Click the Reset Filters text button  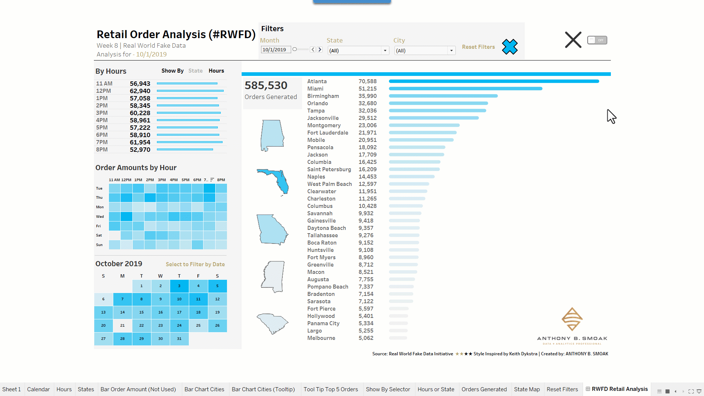point(478,47)
